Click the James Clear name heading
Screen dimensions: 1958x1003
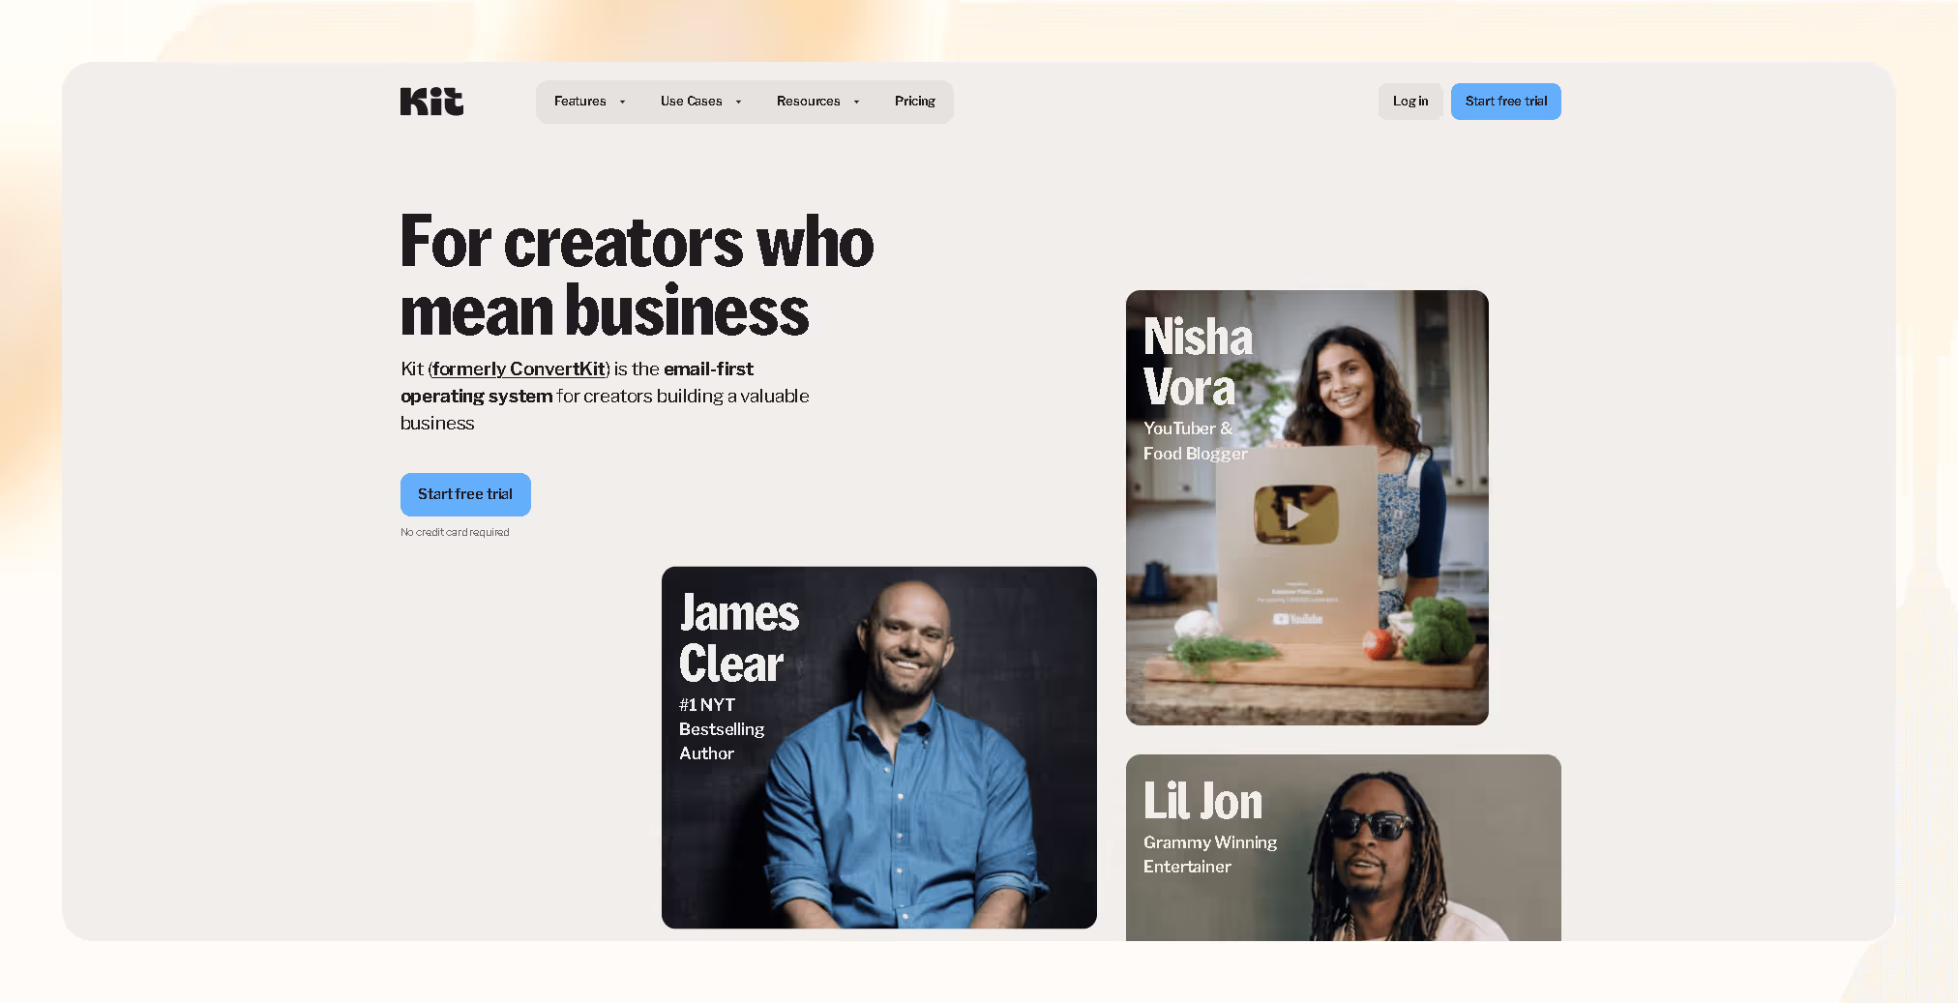click(x=739, y=638)
